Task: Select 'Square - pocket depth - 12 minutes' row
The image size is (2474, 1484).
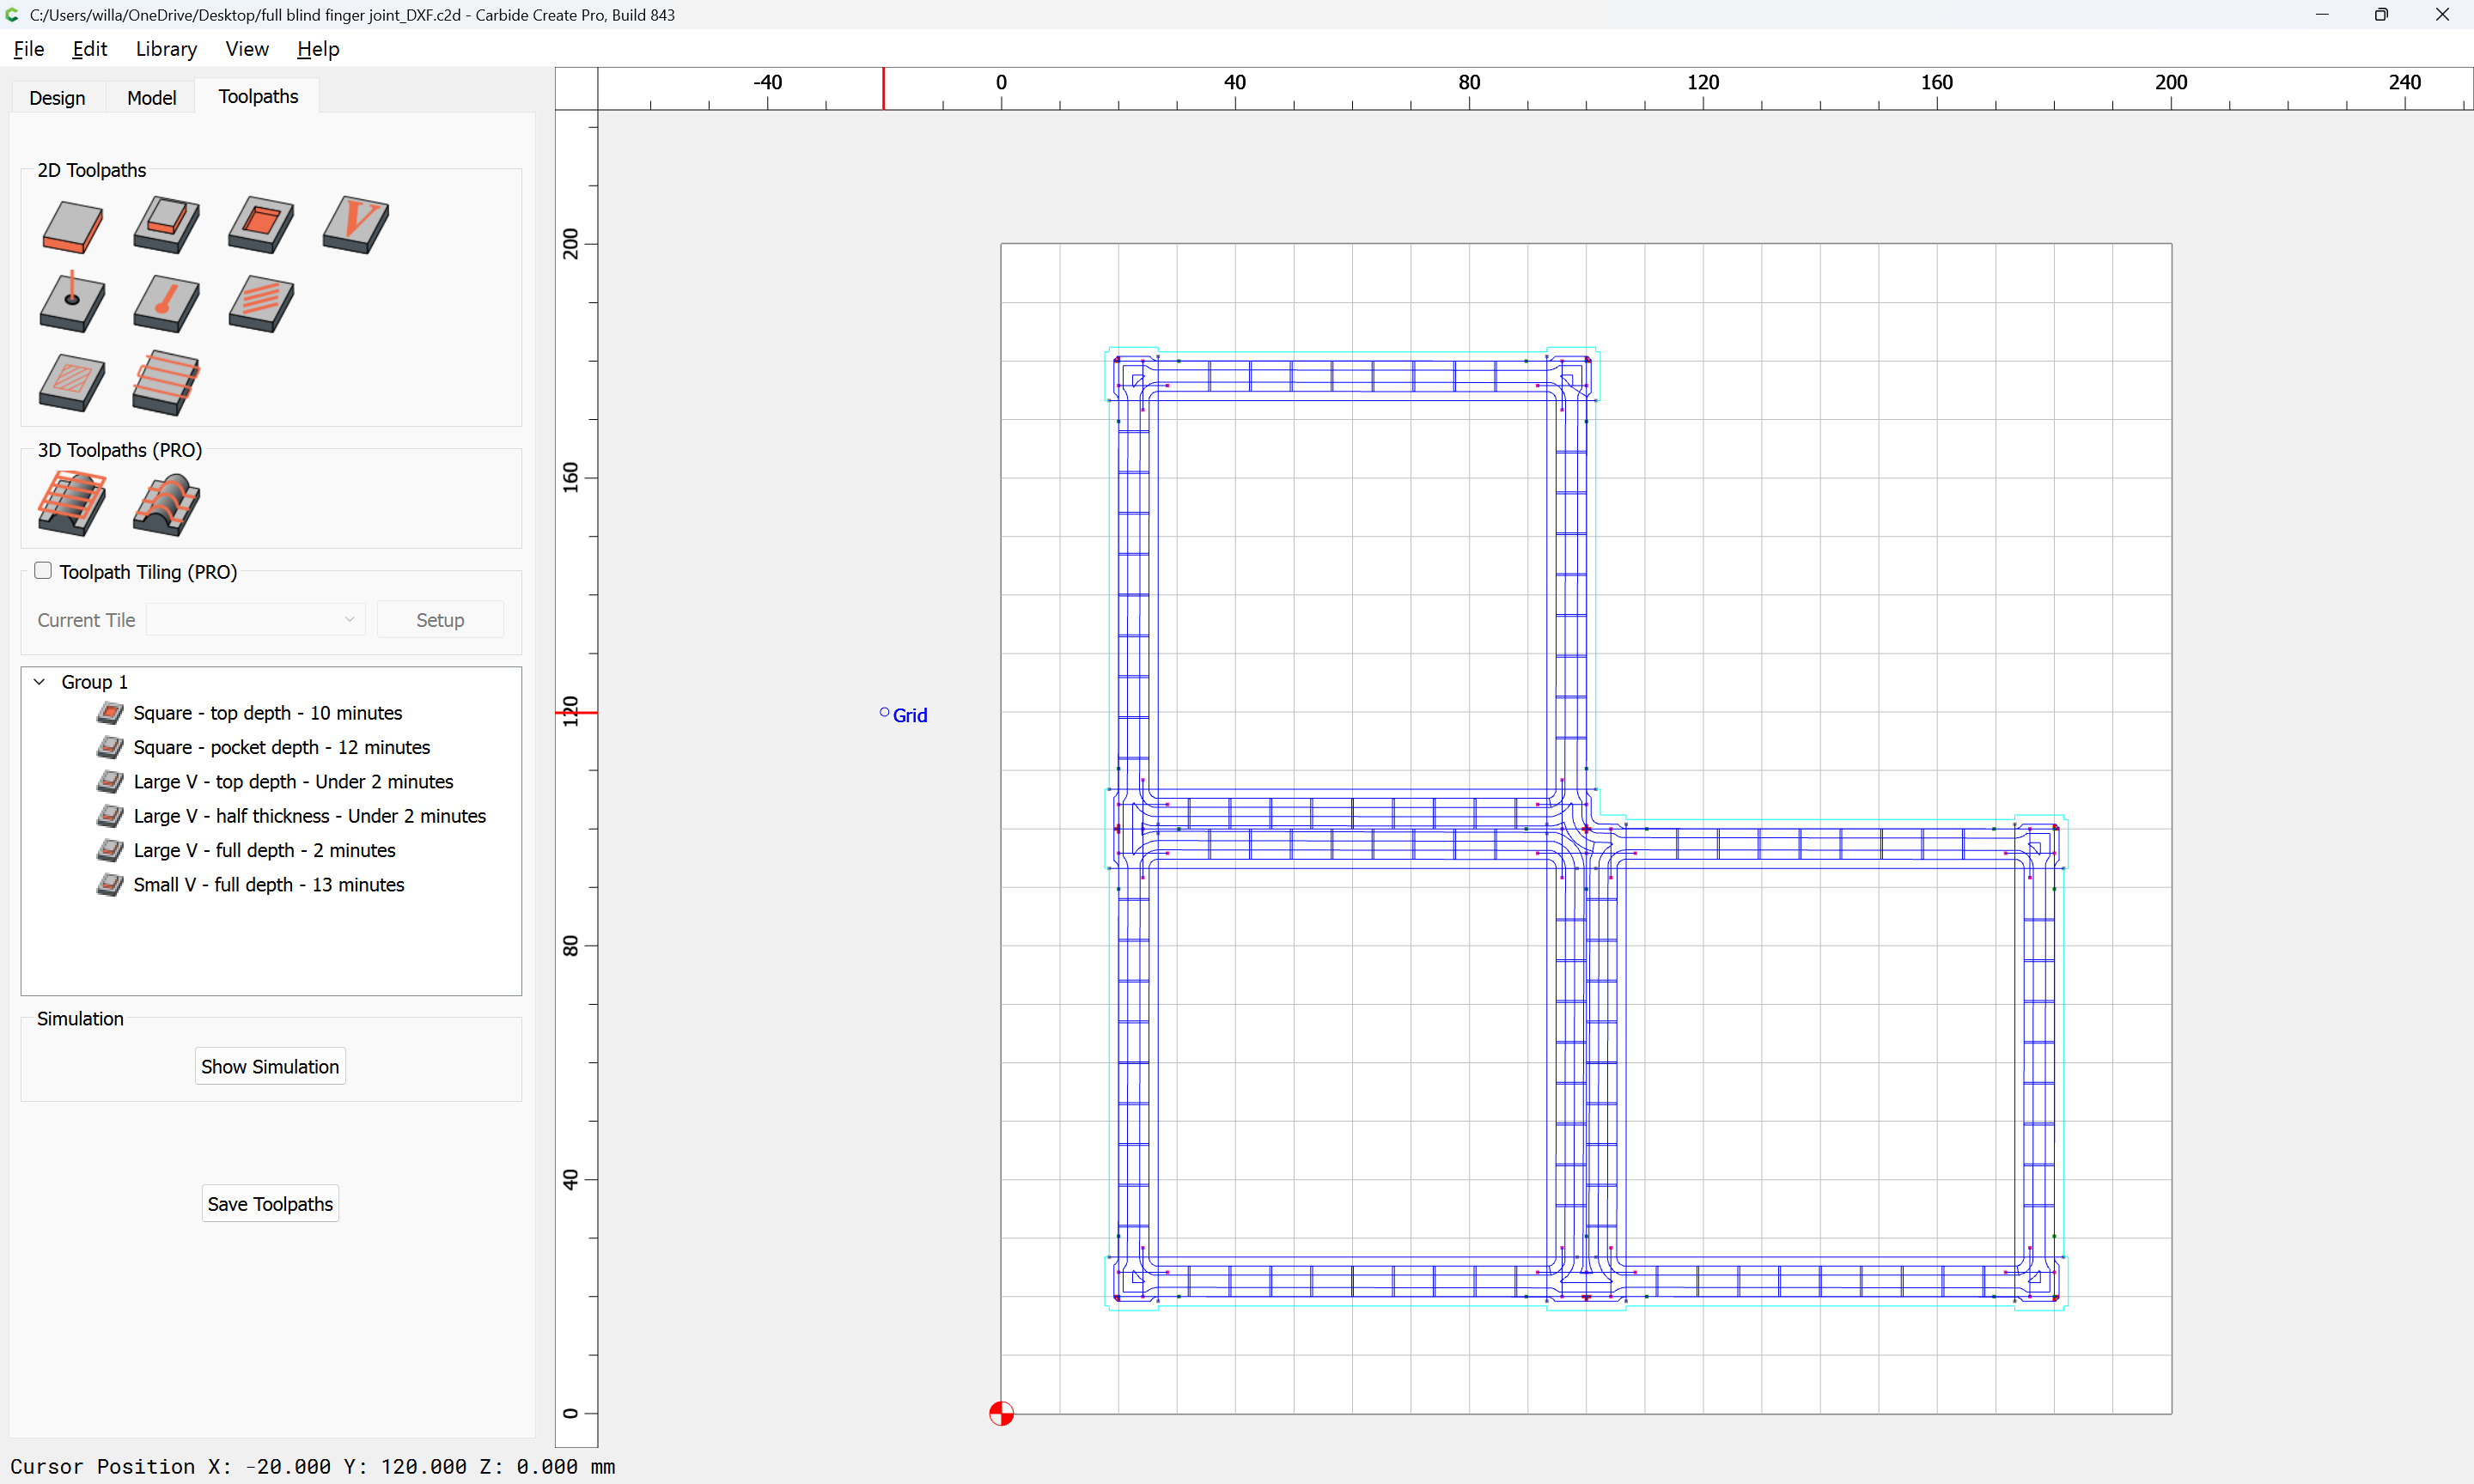Action: (x=270, y=747)
